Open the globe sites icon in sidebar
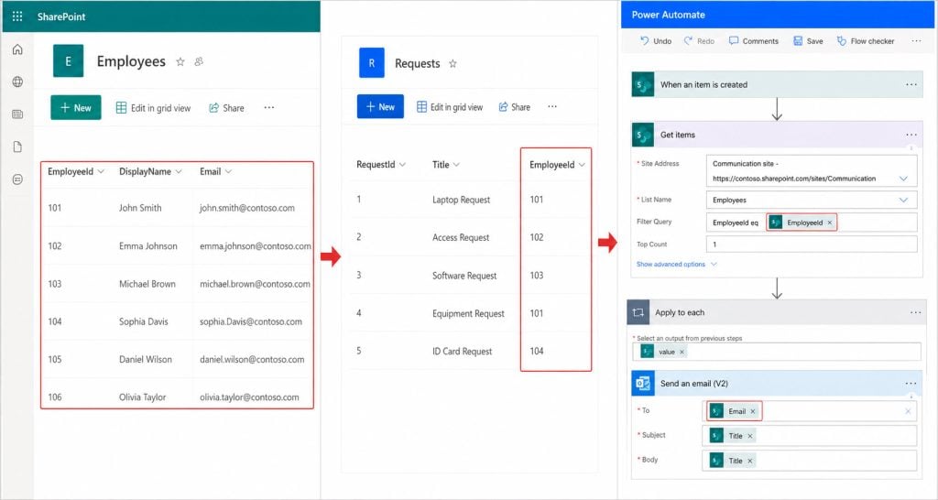The image size is (938, 500). (x=17, y=82)
